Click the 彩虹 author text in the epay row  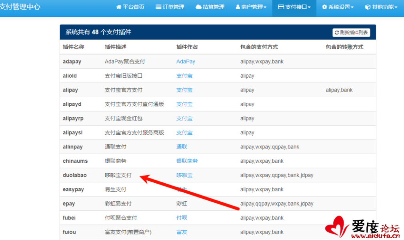(x=182, y=204)
